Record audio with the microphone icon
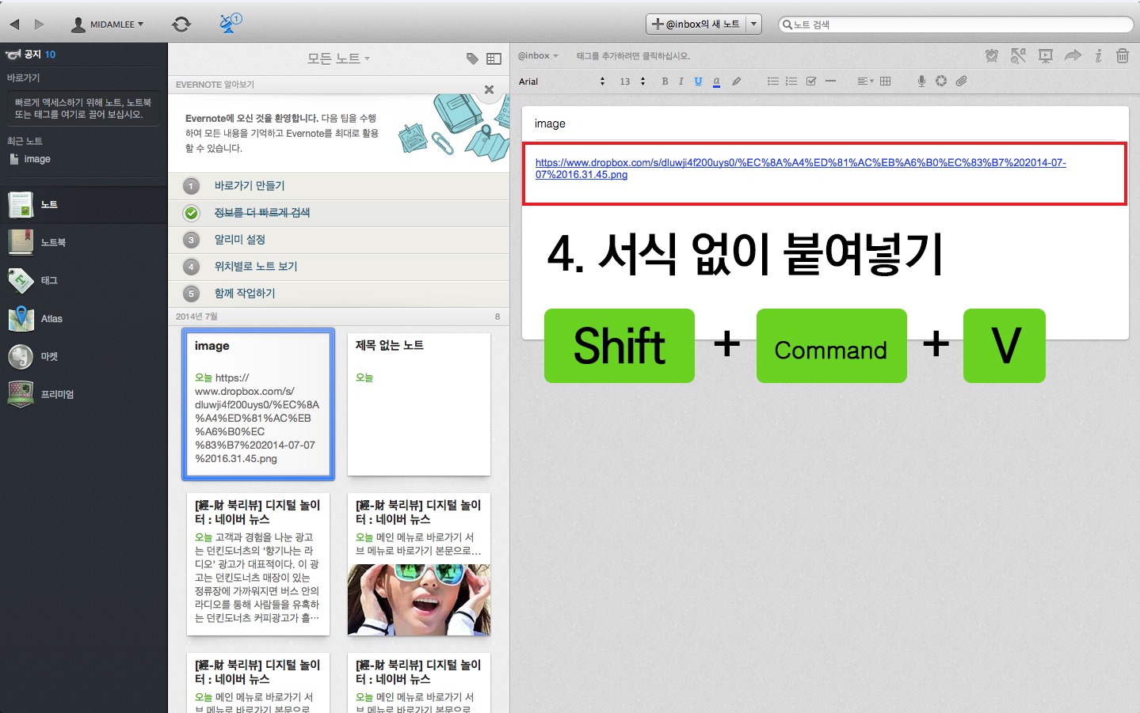This screenshot has height=713, width=1140. (x=921, y=81)
